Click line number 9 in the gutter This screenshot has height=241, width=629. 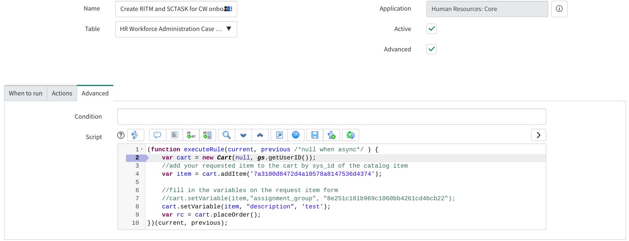137,215
